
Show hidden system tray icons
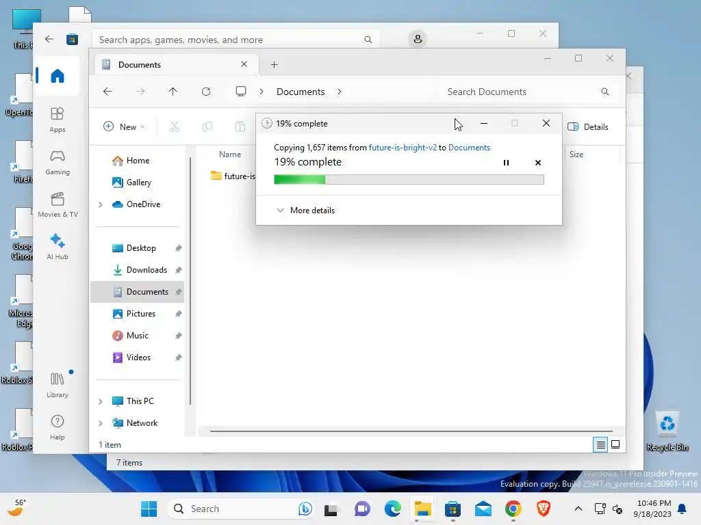(578, 509)
